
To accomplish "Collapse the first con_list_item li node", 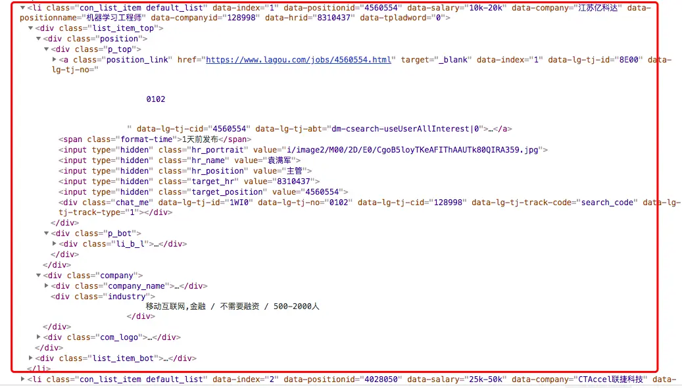I will [22, 8].
